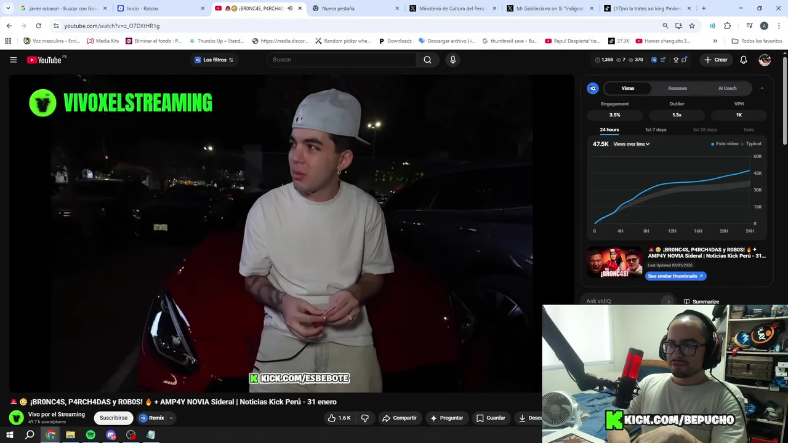The width and height of the screenshot is (788, 443).
Task: Expand the Ask vidIQ arrow button
Action: [x=669, y=301]
